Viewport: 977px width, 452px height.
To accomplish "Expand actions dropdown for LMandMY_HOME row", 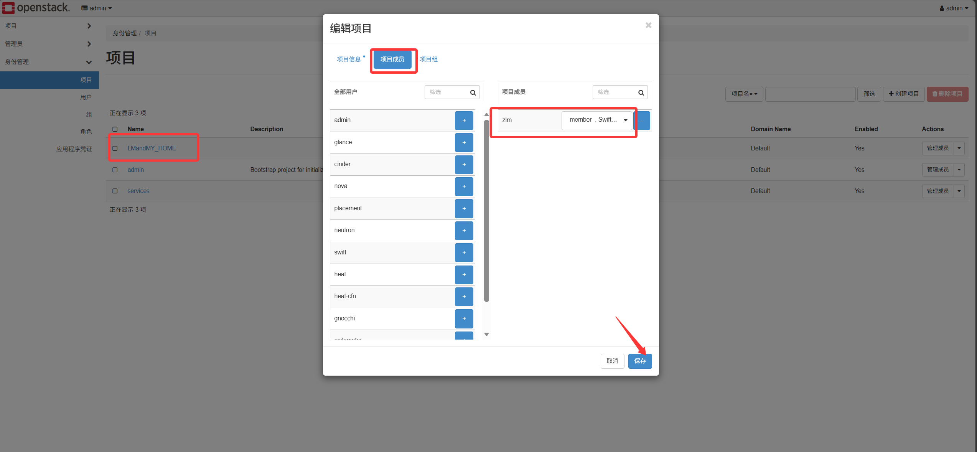I will tap(959, 148).
